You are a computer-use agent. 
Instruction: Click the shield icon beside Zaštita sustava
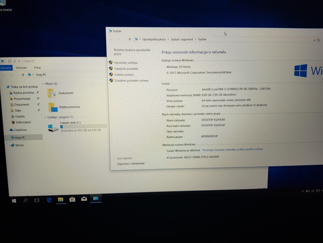(111, 74)
